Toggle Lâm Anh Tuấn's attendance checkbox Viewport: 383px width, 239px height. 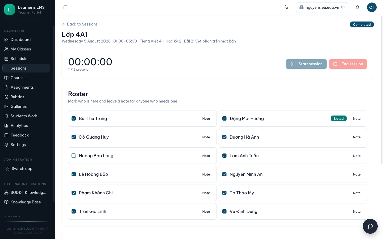coord(224,156)
